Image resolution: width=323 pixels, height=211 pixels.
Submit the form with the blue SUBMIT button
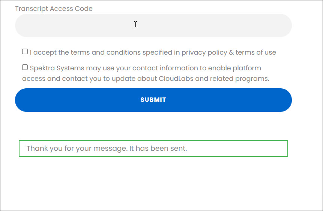(x=153, y=100)
